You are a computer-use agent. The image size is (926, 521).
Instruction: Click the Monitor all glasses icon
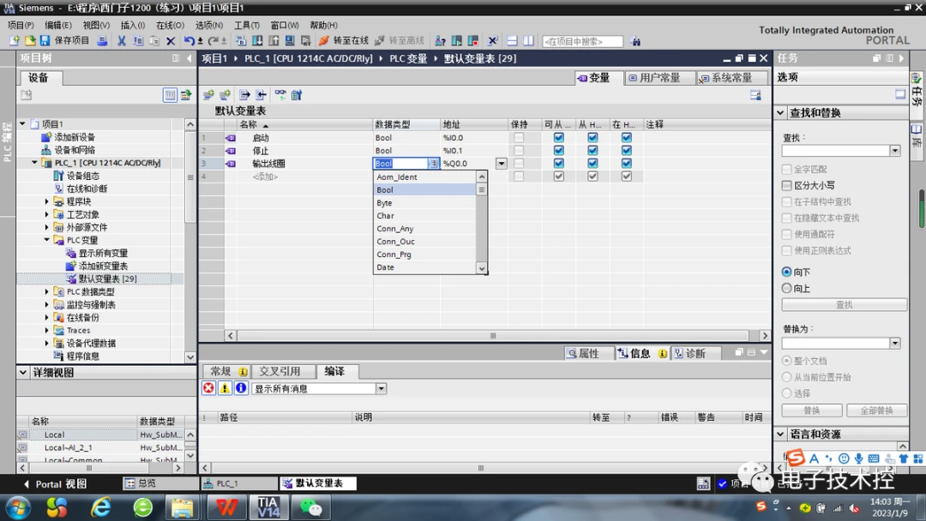[280, 95]
